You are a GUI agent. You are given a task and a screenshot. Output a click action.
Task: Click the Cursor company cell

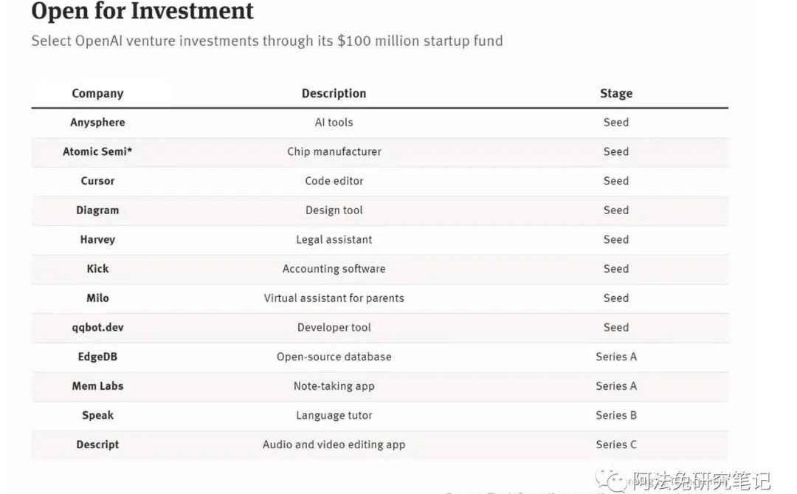[x=97, y=181]
